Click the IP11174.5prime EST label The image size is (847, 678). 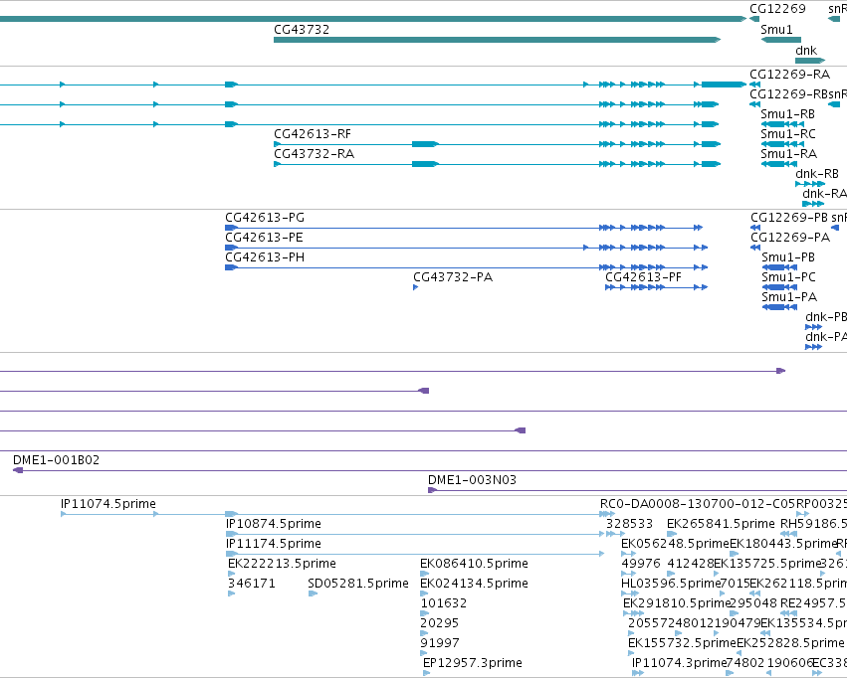[x=274, y=544]
